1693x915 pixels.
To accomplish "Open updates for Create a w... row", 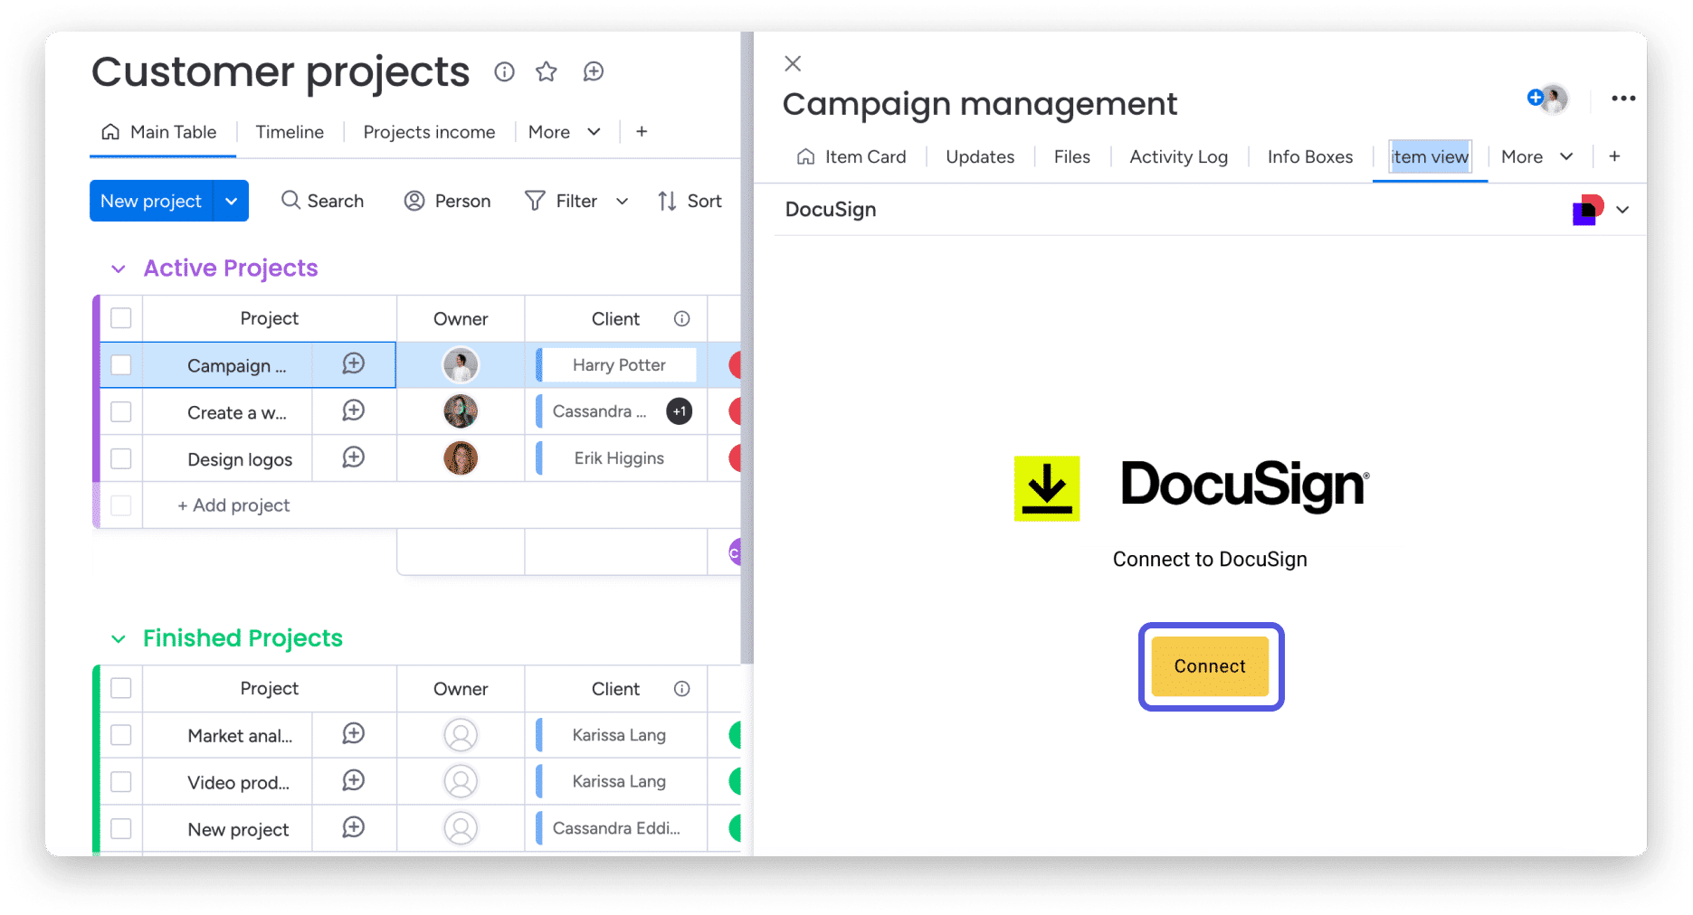I will click(354, 410).
